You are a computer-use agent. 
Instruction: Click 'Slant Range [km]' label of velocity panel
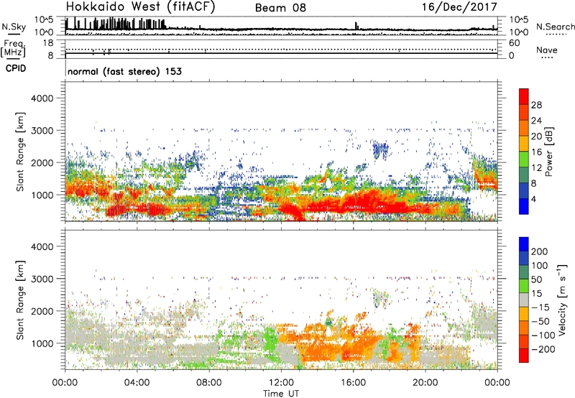[20, 300]
